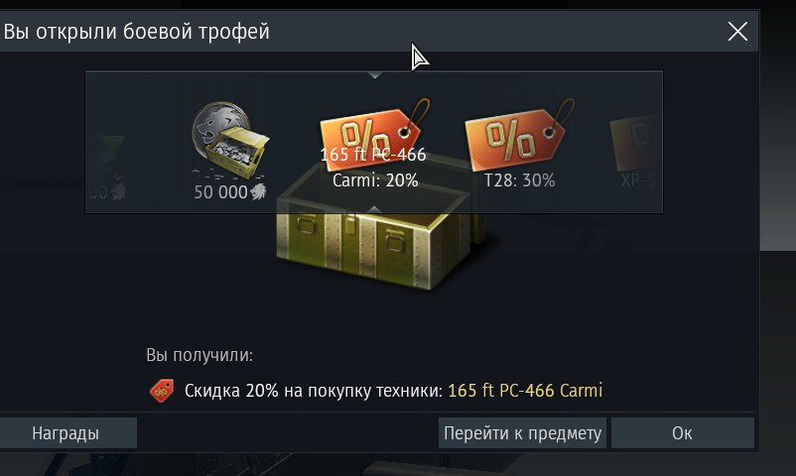Viewport: 796px width, 476px height.
Task: Select the T28 30% discount tag icon
Action: 519,135
